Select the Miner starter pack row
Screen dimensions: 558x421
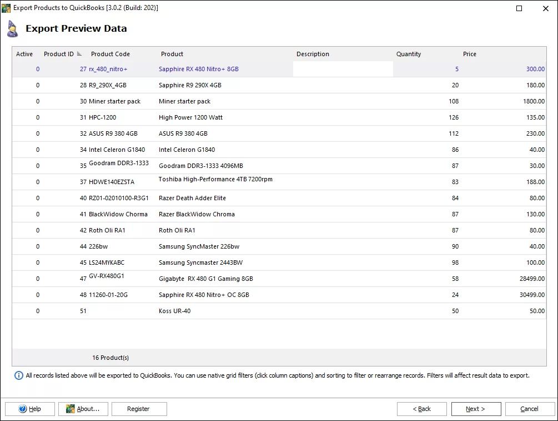tap(222, 101)
